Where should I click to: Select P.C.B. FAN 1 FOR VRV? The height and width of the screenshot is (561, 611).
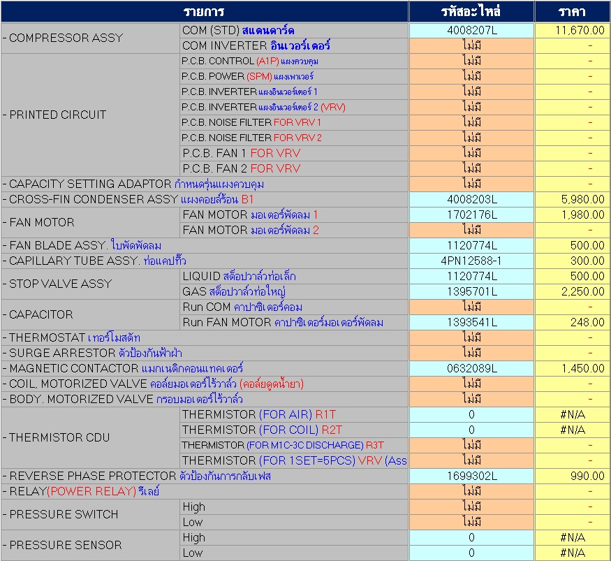[294, 153]
